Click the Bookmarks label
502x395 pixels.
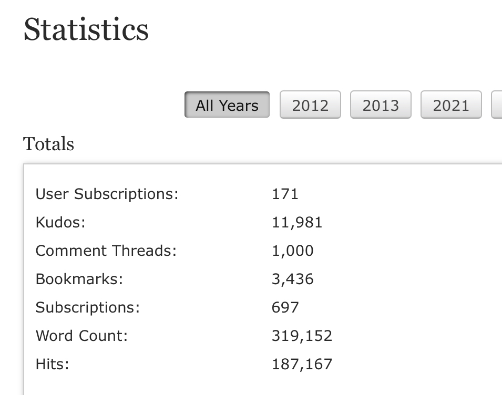79,279
